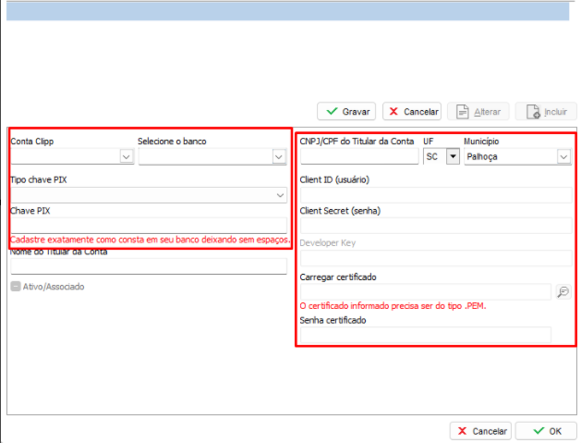
Task: Select the Client ID (usuário) field
Action: 434,194
